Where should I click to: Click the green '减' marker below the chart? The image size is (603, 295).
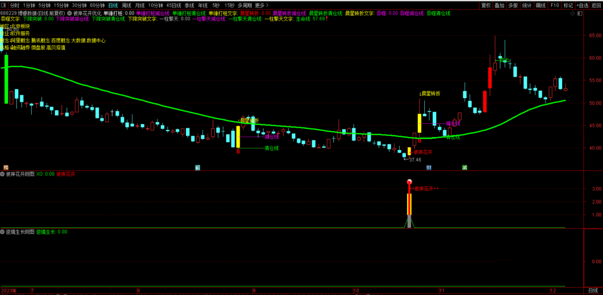(465, 167)
